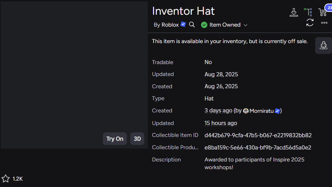Open the shopping cart
Screen dimensions: 332x187
(x=322, y=12)
